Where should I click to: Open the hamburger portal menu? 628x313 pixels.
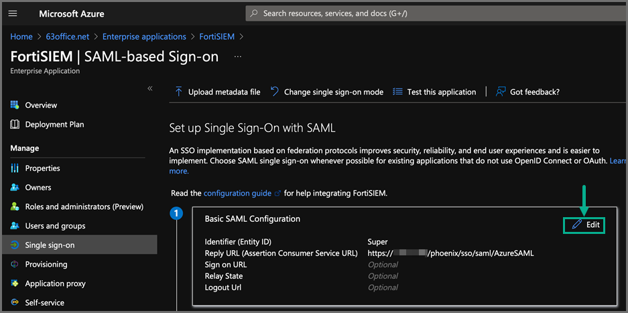click(x=13, y=13)
